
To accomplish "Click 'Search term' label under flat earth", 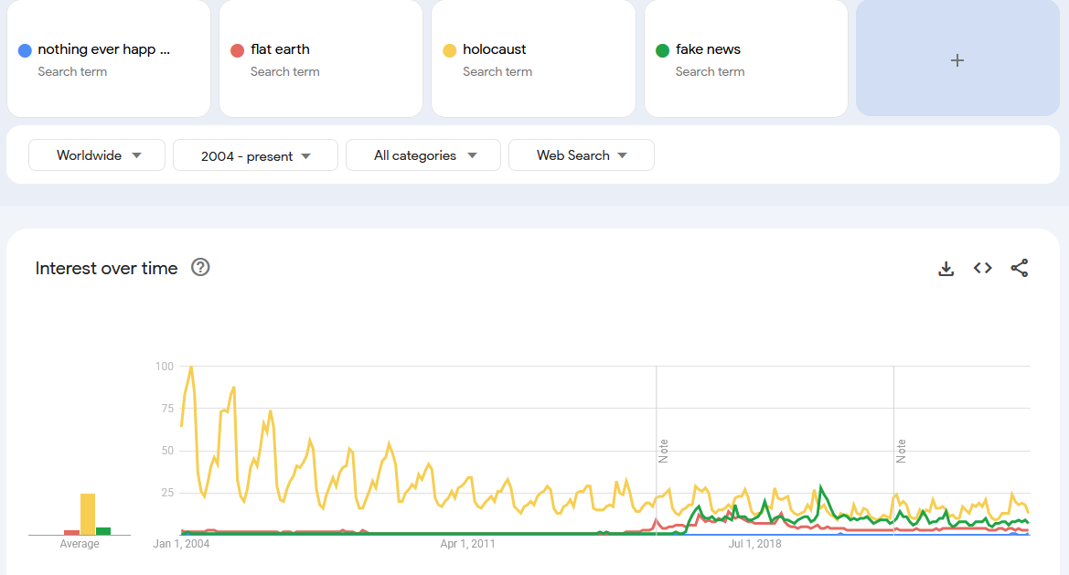I will pos(285,71).
